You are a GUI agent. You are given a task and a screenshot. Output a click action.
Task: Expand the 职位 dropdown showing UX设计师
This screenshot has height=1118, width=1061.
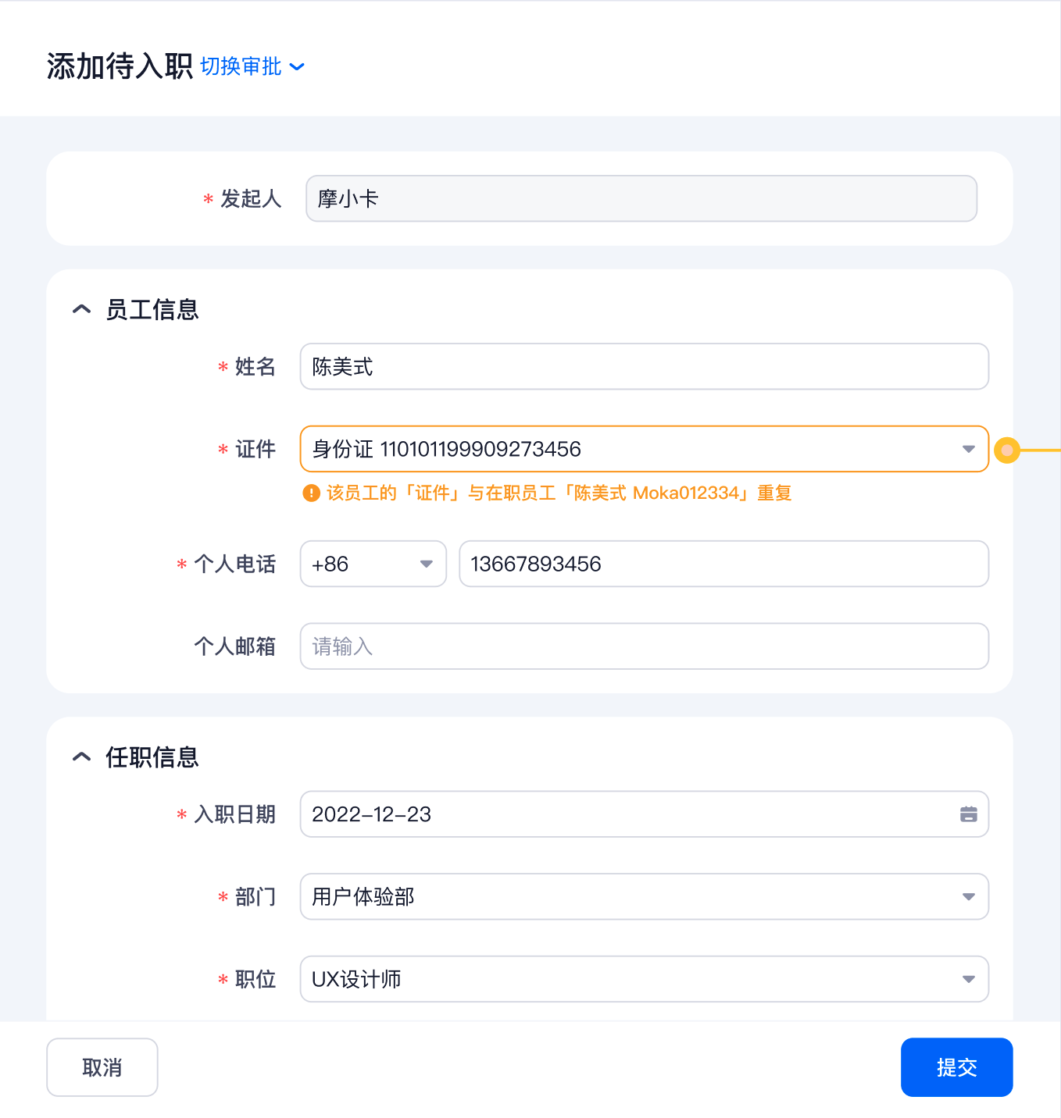point(968,979)
